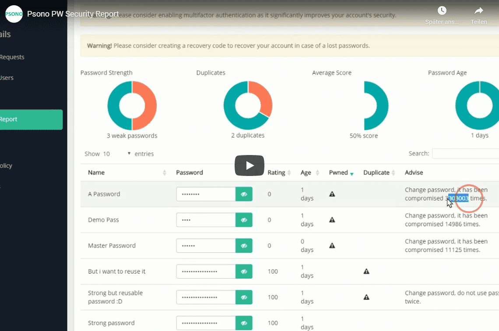Click the Strong password name cell
This screenshot has height=331, width=499.
(111, 323)
